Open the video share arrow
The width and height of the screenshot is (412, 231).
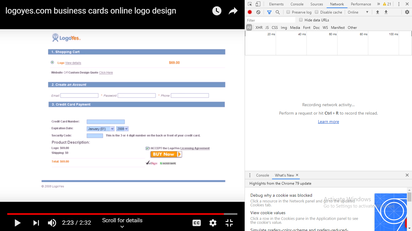[x=233, y=11]
